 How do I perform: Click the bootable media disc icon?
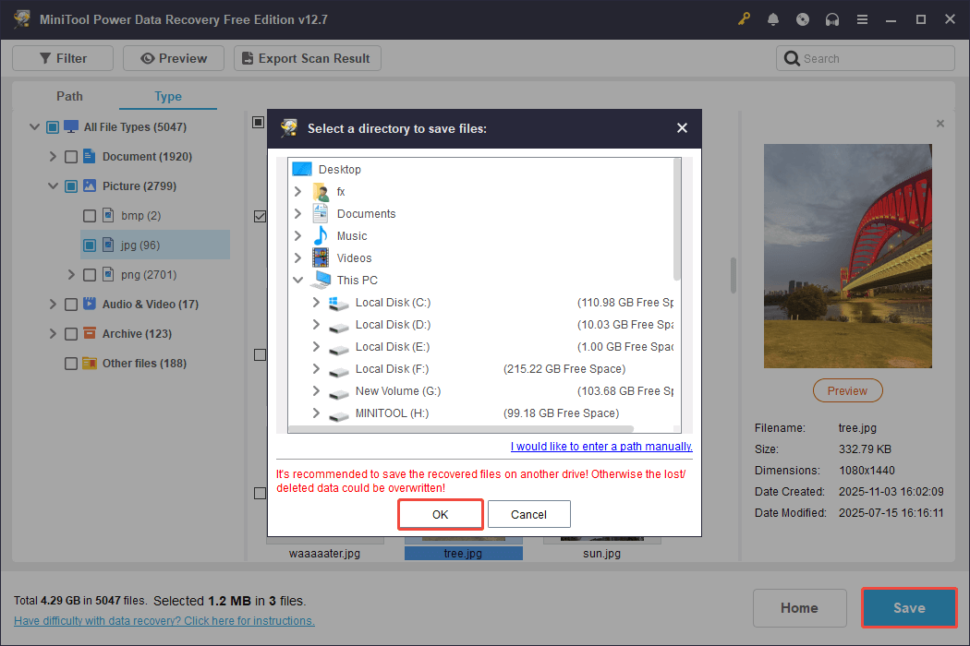click(803, 18)
